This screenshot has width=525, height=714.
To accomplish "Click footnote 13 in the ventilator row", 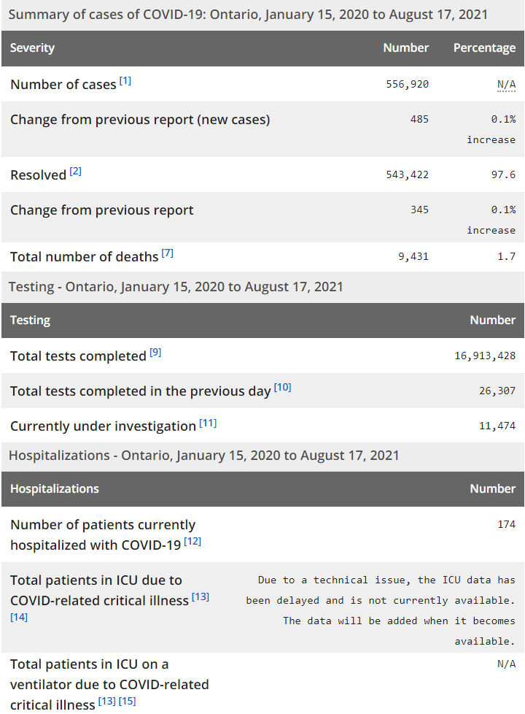I will pyautogui.click(x=106, y=702).
